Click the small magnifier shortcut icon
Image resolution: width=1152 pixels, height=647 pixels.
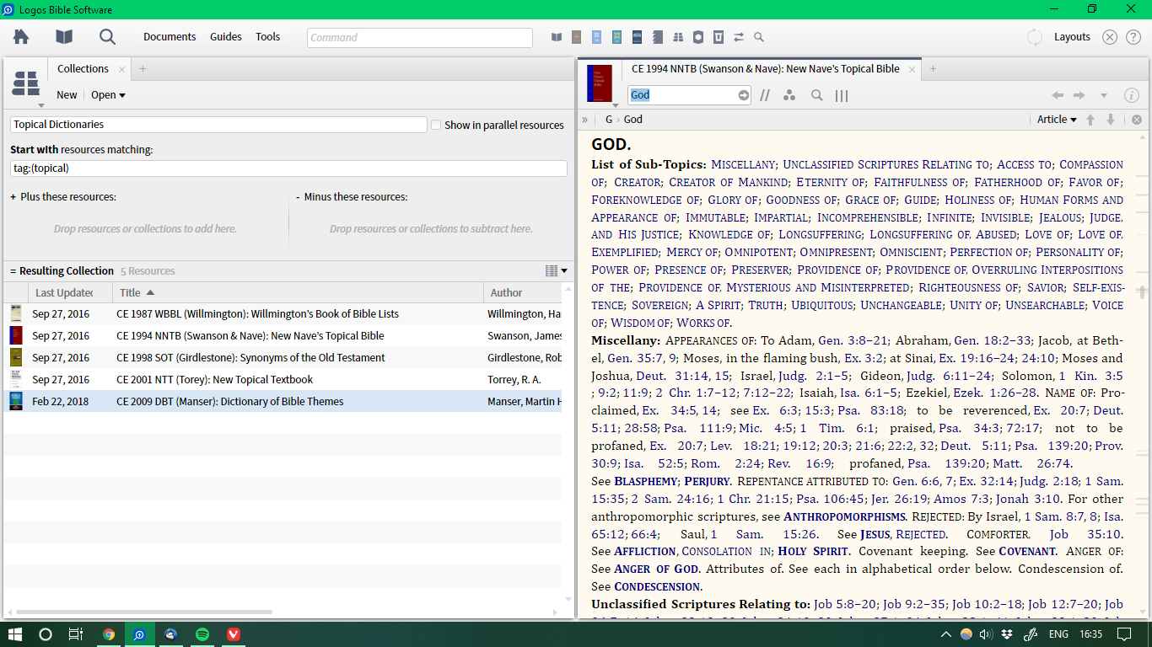[x=759, y=37]
